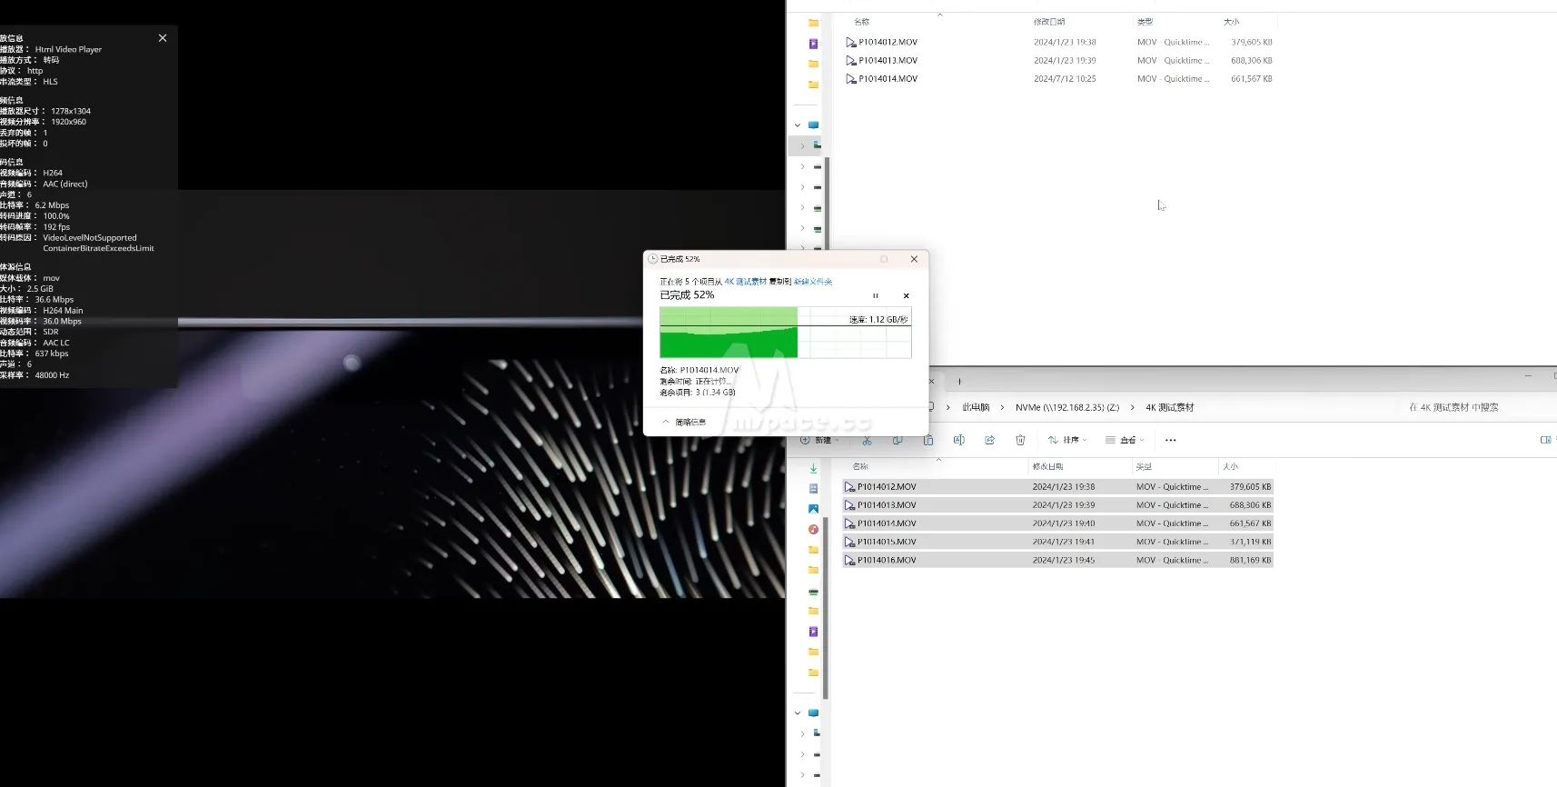The image size is (1557, 787).
Task: Click P1014016.MOV video file icon in lower window
Action: [850, 560]
